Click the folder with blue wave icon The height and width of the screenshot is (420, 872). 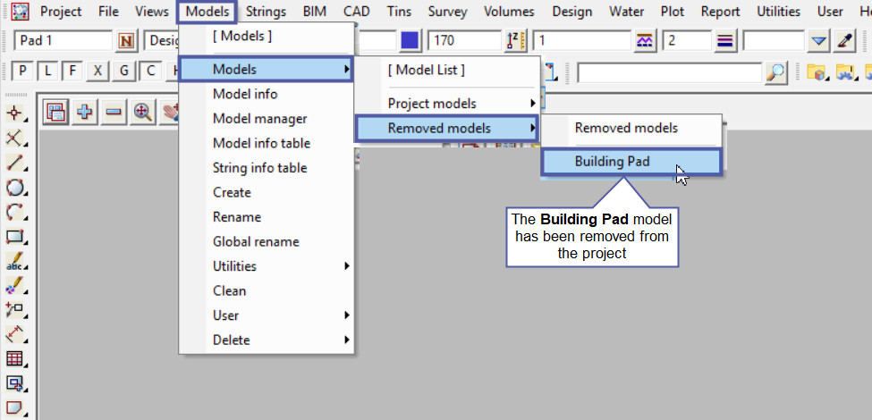point(845,72)
